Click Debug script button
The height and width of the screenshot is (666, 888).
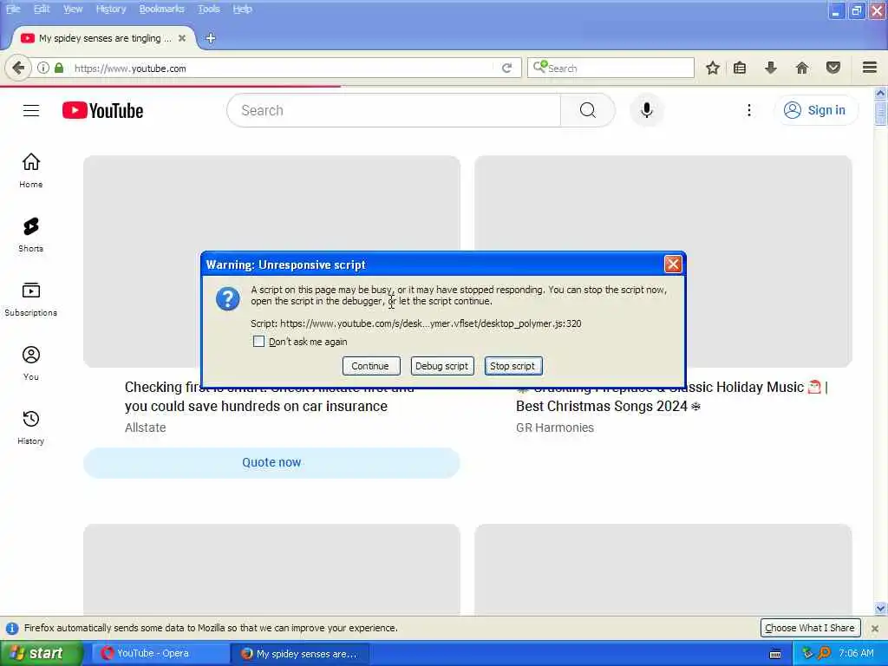(441, 366)
